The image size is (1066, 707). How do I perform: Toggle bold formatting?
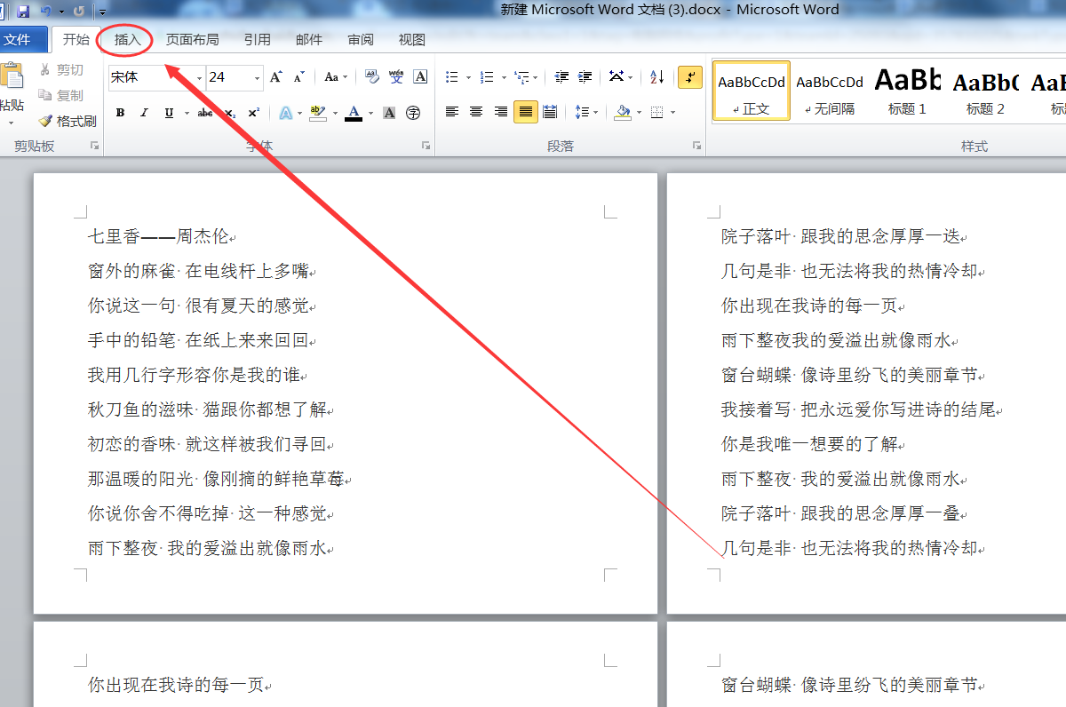coord(120,113)
